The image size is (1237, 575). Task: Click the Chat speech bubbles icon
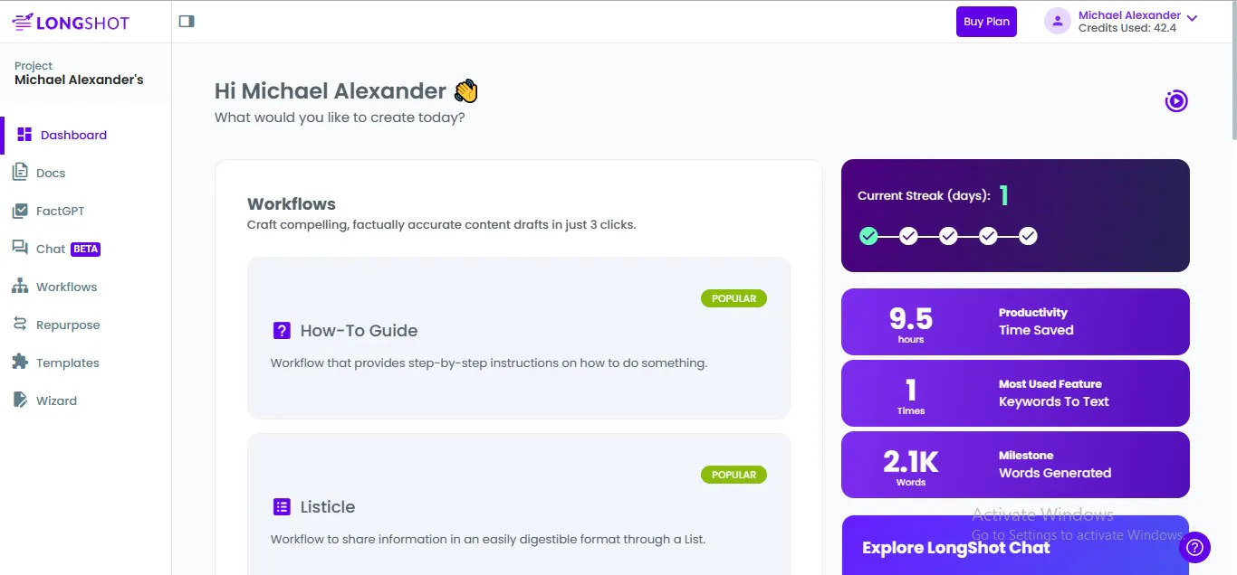click(20, 249)
